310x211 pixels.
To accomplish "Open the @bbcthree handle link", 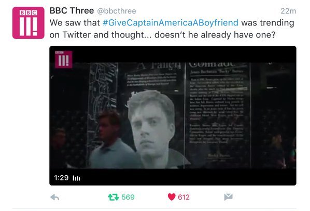I will coord(117,11).
